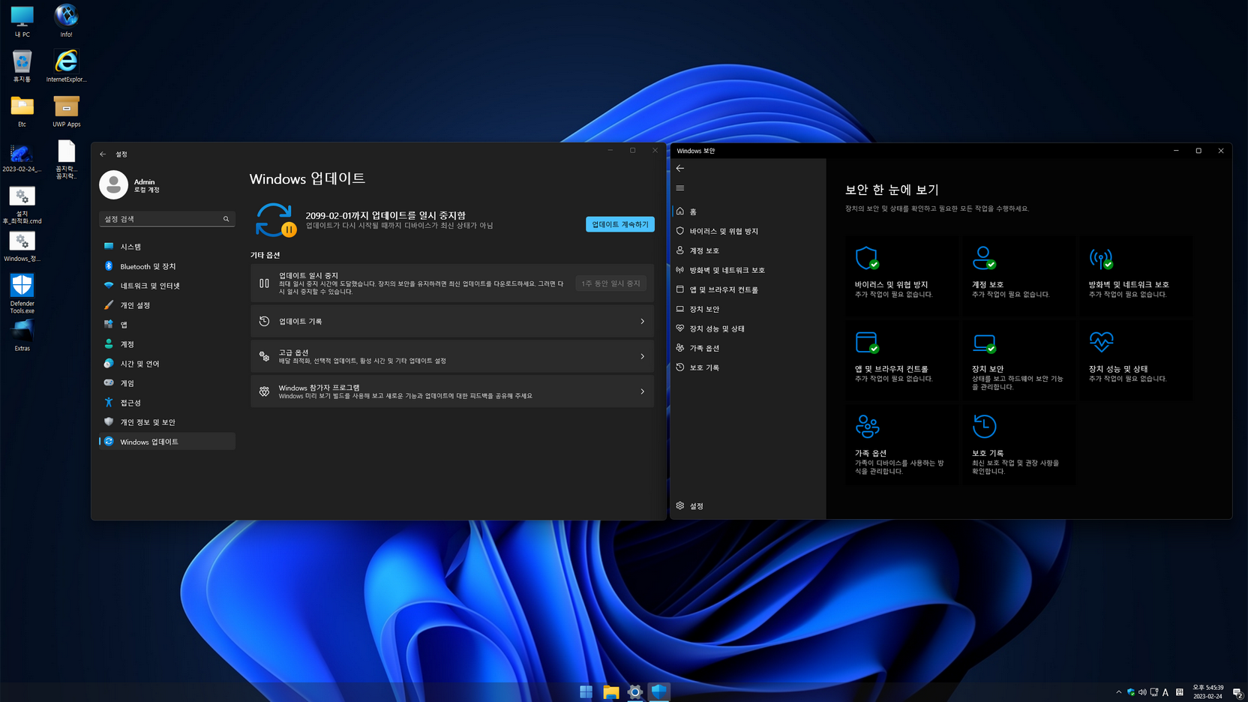This screenshot has height=702, width=1248.
Task: Click the 설정 검색 input field
Action: point(167,219)
